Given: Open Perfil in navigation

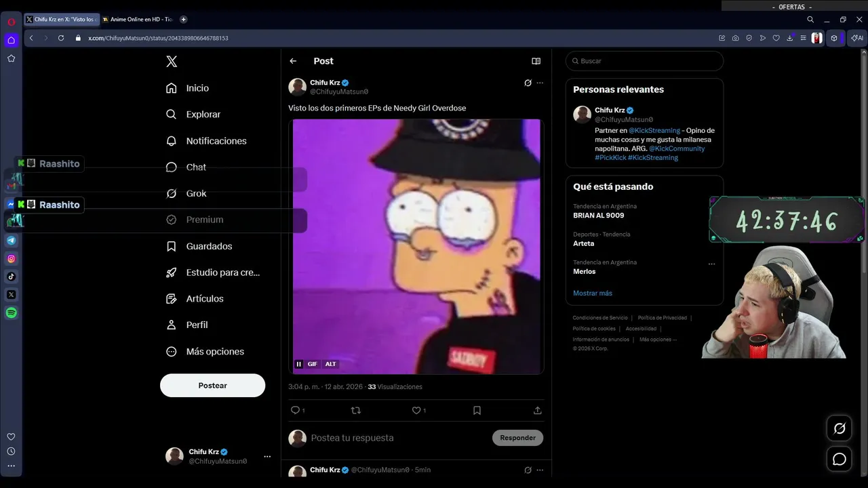Looking at the screenshot, I should [x=187, y=325].
